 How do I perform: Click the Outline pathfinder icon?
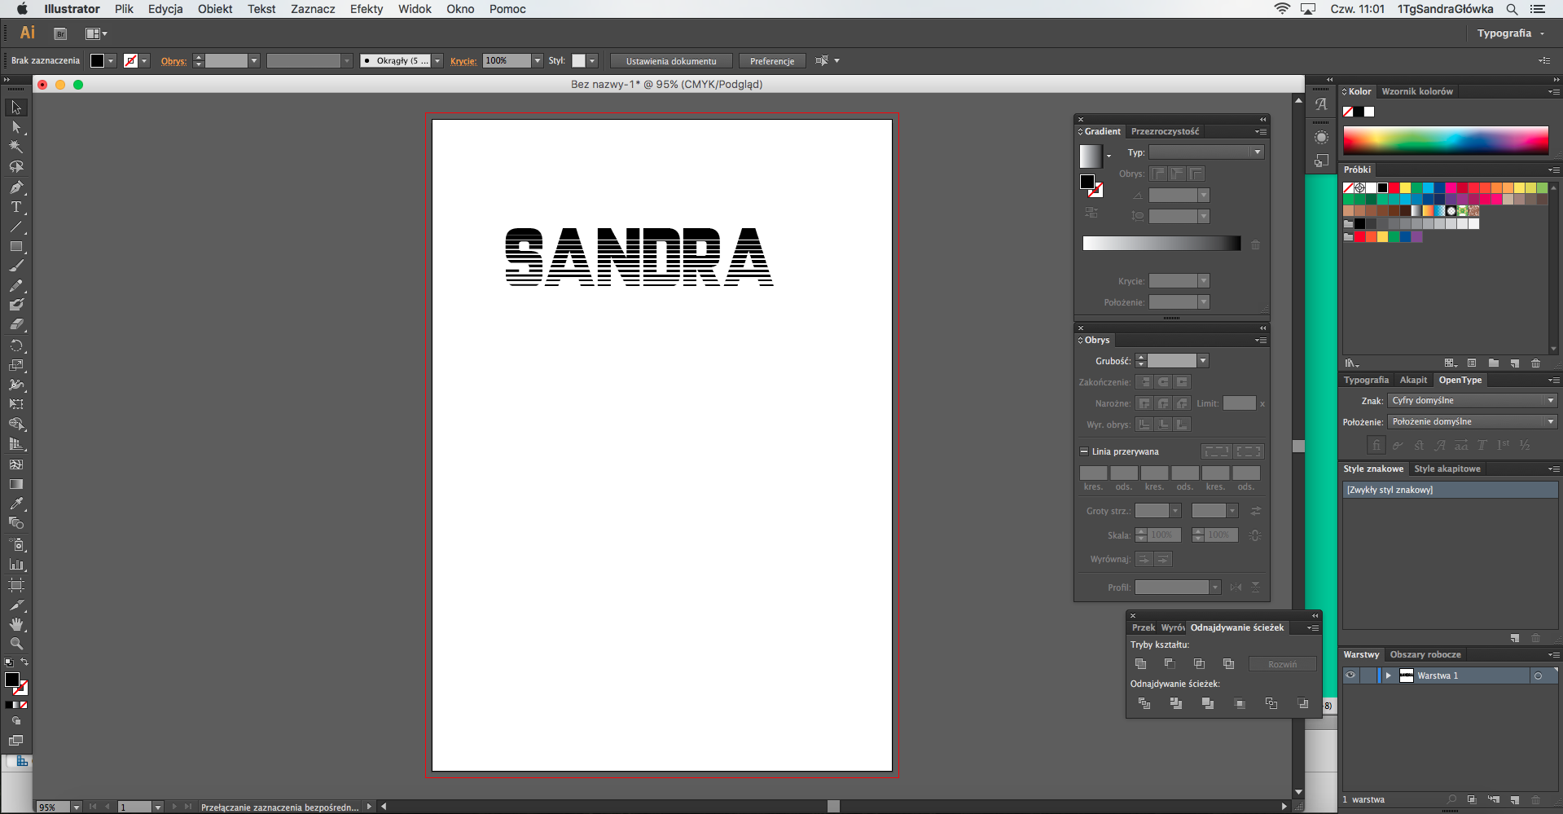[x=1271, y=703]
